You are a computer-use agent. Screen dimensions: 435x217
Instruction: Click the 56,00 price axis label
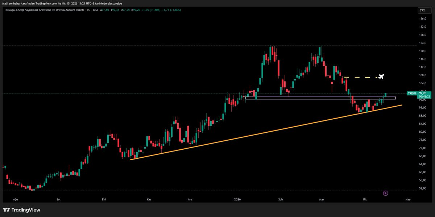(x=422, y=180)
